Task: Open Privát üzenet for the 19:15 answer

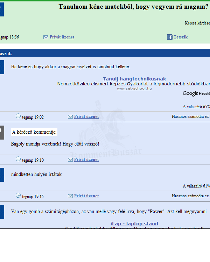Action: click(x=86, y=196)
